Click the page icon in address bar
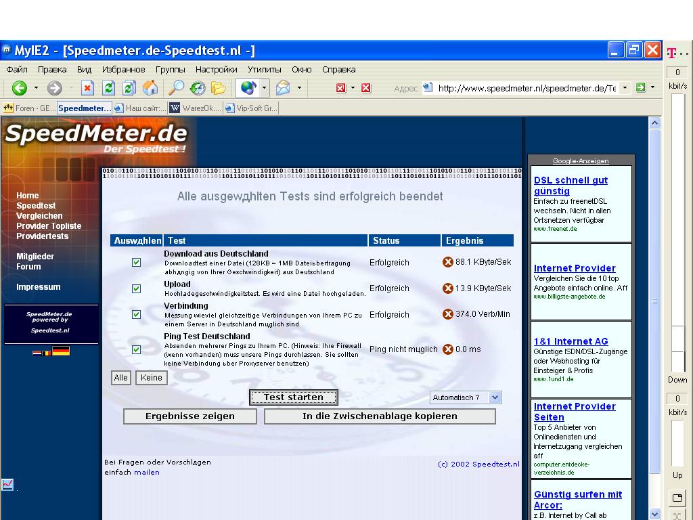The image size is (693, 520). pos(428,87)
